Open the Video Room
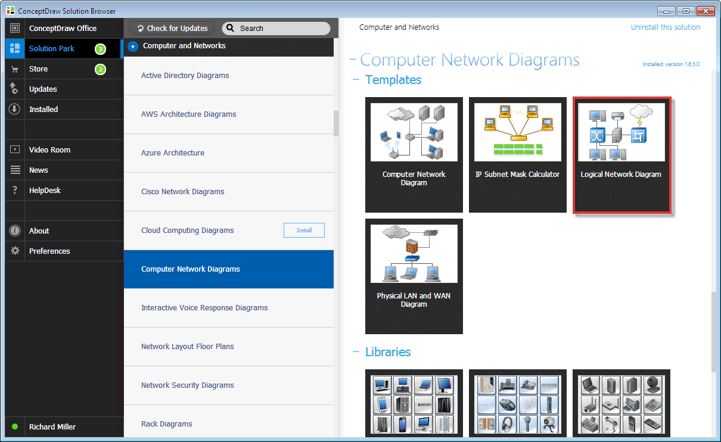The image size is (721, 442). click(64, 150)
